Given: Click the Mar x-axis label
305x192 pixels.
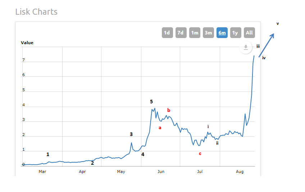Looking at the screenshot, I should coord(42,172).
